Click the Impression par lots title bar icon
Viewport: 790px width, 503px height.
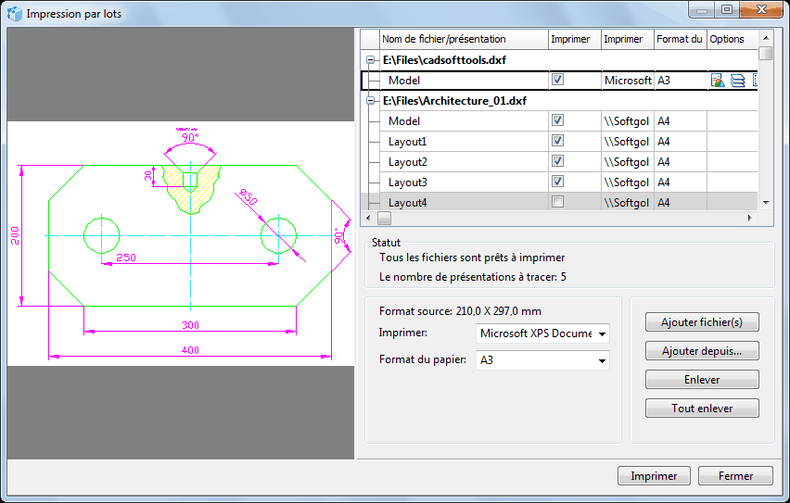[13, 14]
